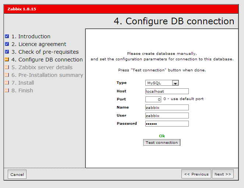Screen dimensions: 244x188
Task: Click the faded icon beside Install step
Action: click(7, 83)
